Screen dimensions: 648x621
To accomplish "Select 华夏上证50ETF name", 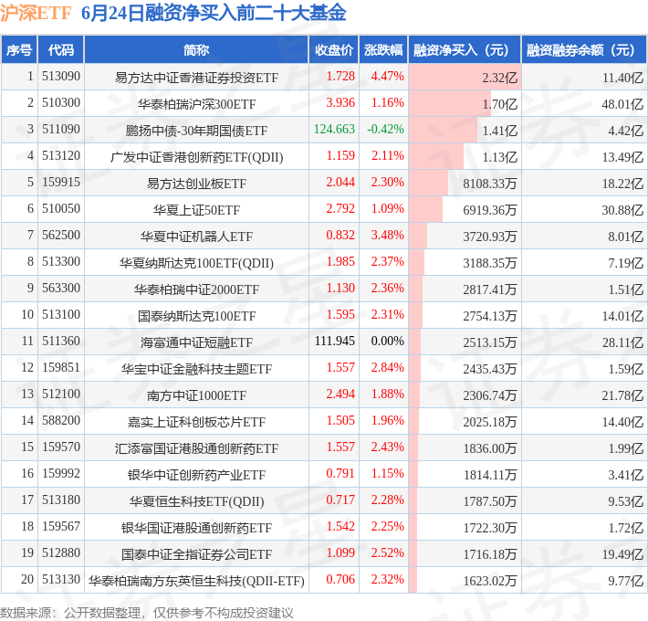I will (x=197, y=210).
